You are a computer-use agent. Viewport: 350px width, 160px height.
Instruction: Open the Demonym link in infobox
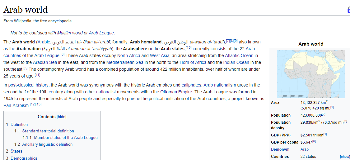pyautogui.click(x=280, y=149)
